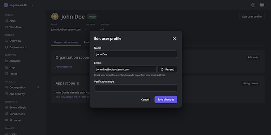271x135 pixels.
Task: Click the Organization scope heading
Action: (72, 57)
